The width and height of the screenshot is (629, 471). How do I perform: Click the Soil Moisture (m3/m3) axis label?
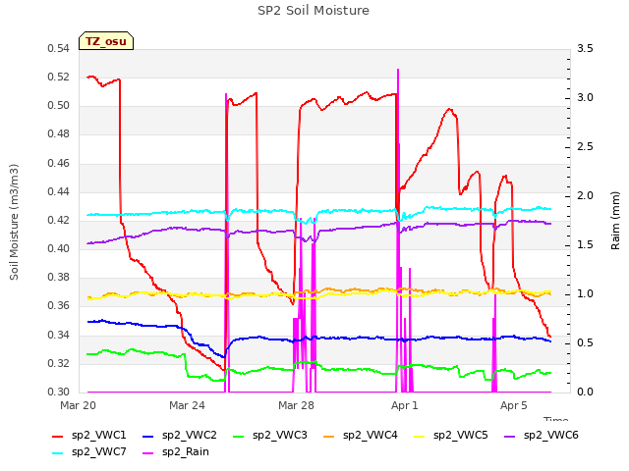tap(14, 222)
